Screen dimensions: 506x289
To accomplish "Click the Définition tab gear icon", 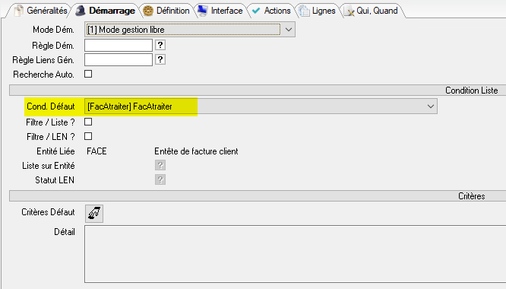I will coord(148,11).
